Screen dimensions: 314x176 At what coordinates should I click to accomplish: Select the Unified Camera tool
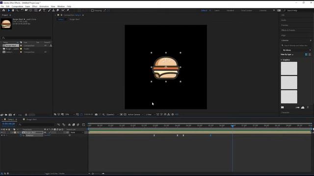26,10
